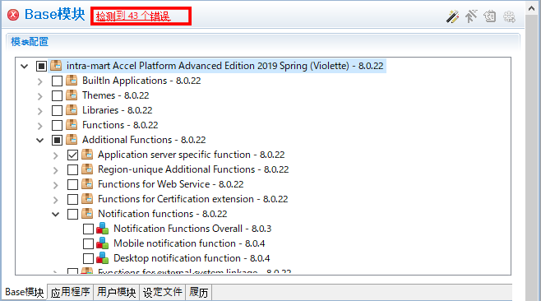Image resolution: width=541 pixels, height=301 pixels.
Task: Open the 检测到 43 个错误 error link
Action: pos(133,16)
